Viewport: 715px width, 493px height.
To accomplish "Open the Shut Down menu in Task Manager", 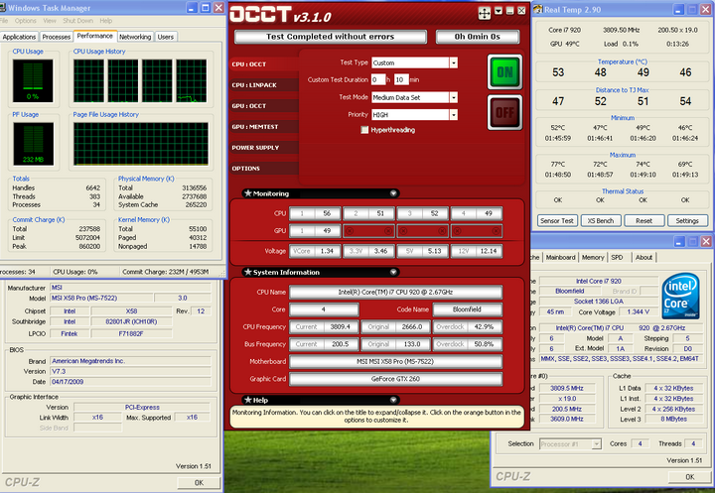I will 78,21.
